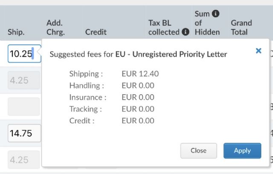The height and width of the screenshot is (174, 273).
Task: Click the first greyed-out 4.25 shipping field
Action: [24, 80]
